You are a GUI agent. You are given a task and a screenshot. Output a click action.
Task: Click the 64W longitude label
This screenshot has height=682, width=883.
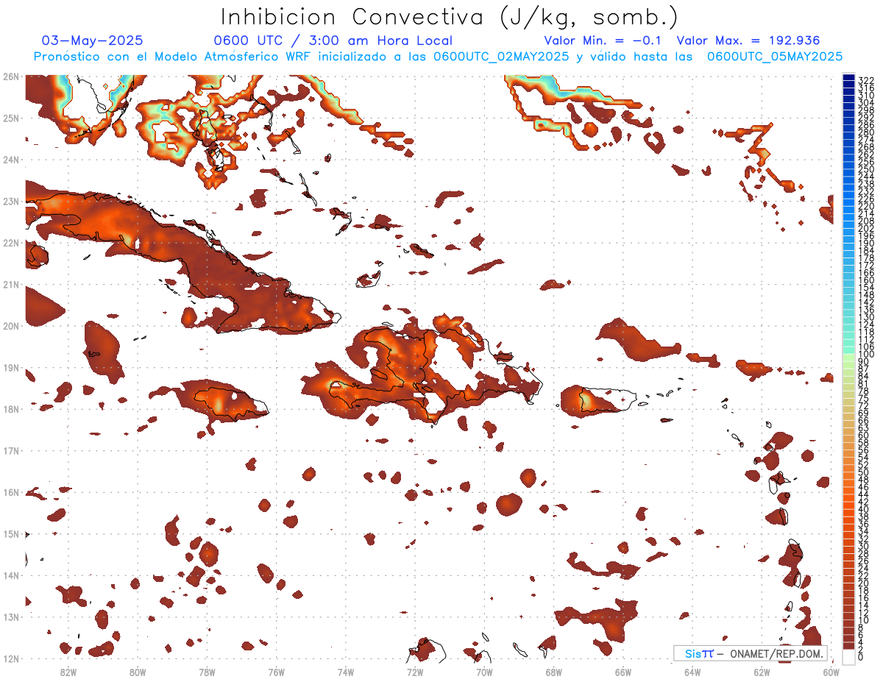(692, 672)
